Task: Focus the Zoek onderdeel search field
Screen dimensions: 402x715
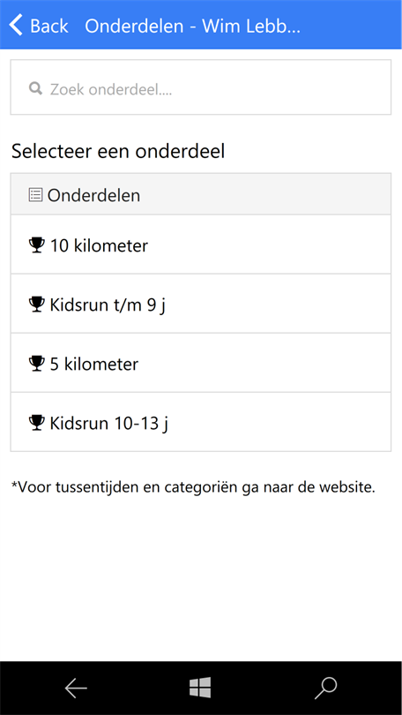Action: (x=201, y=87)
